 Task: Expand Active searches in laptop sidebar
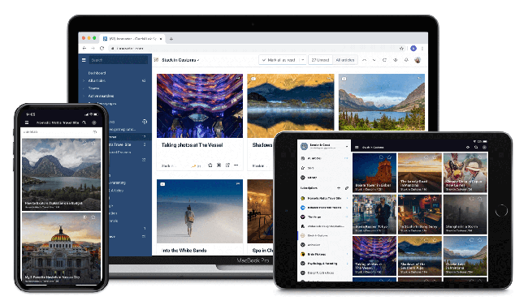coord(84,96)
